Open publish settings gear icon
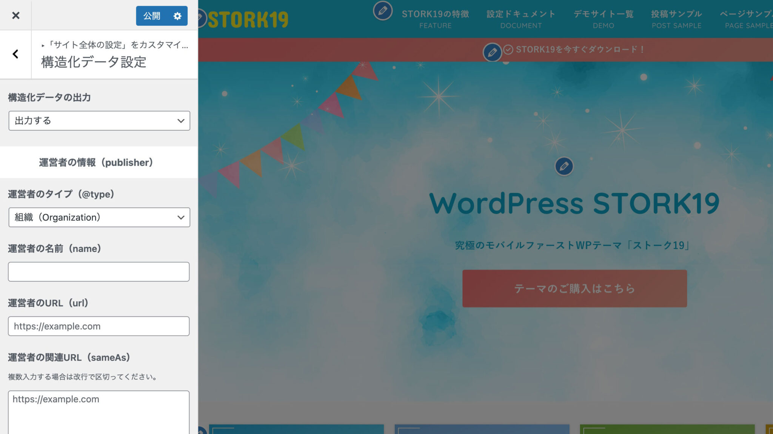 tap(177, 16)
